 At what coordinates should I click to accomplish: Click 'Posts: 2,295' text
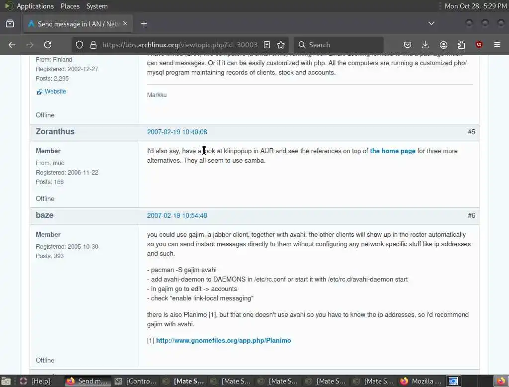pos(52,79)
